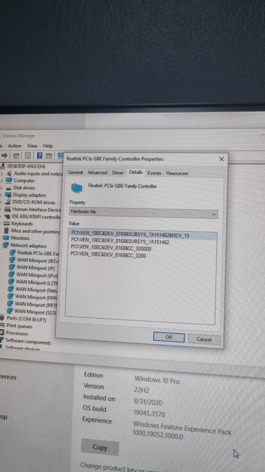Select the WAN Miniport (Network Monitor) entry

click(x=36, y=289)
